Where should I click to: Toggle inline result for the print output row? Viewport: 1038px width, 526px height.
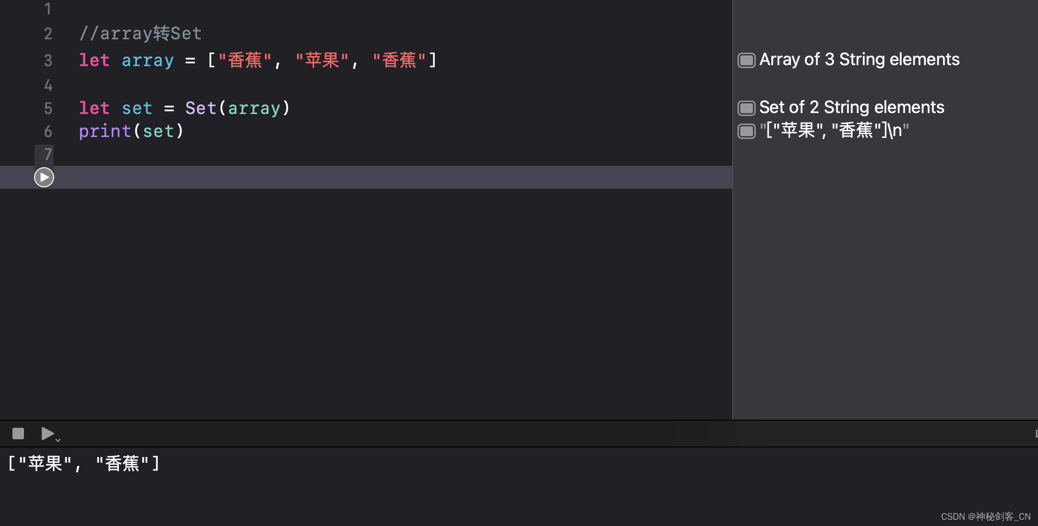pyautogui.click(x=746, y=131)
